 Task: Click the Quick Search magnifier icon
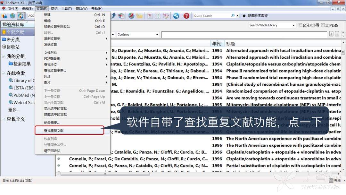pos(233,16)
